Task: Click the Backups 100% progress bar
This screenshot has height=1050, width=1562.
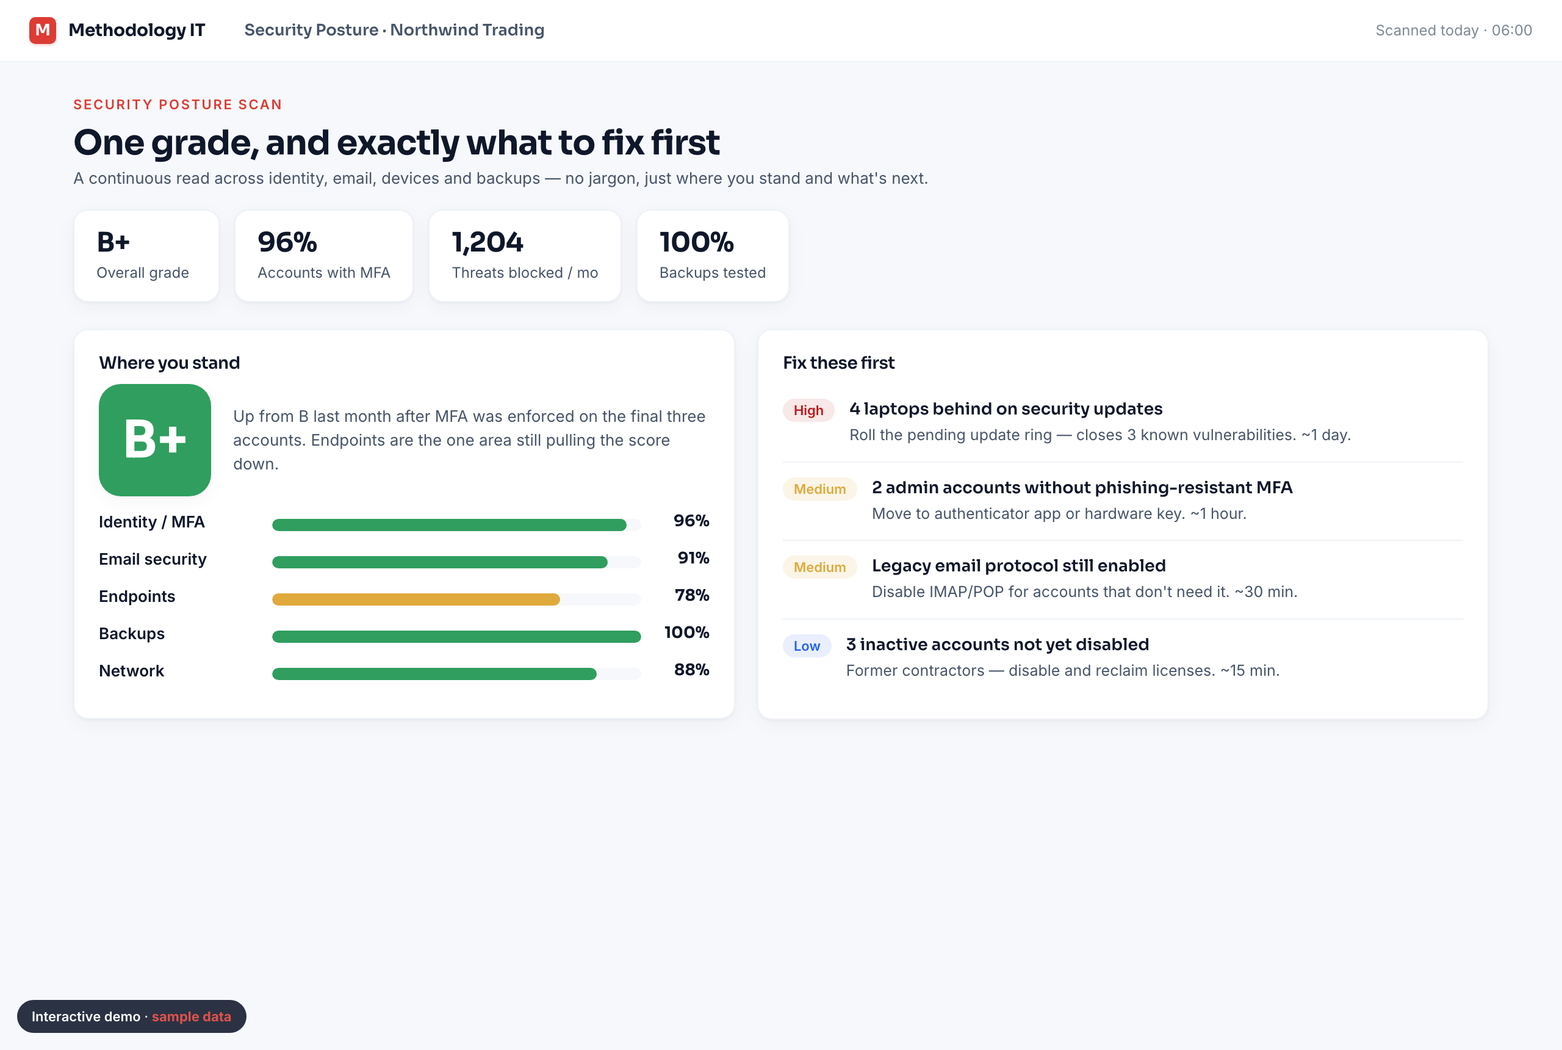Action: pyautogui.click(x=456, y=636)
